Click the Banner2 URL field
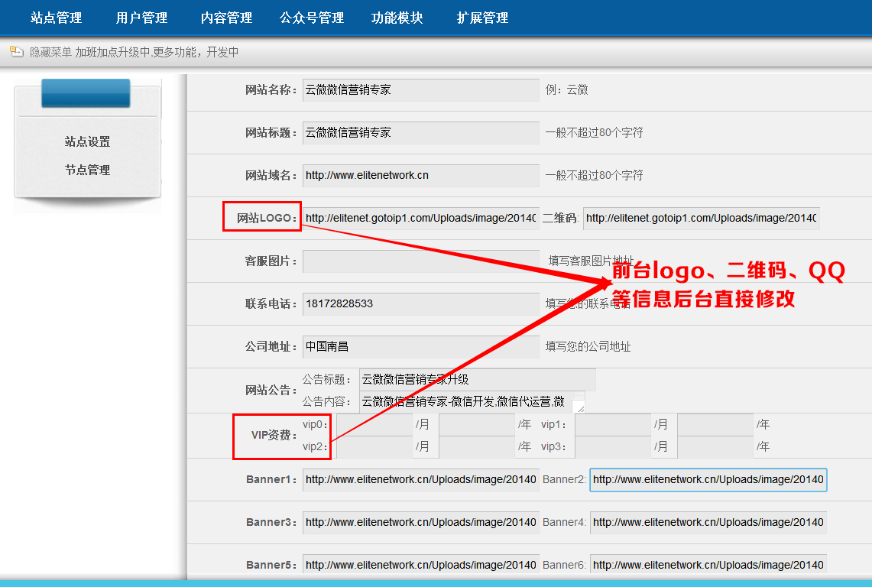 point(708,480)
